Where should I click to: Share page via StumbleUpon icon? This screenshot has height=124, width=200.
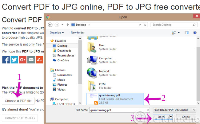click(x=39, y=60)
